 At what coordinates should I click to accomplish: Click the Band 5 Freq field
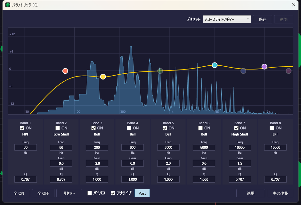168,147
